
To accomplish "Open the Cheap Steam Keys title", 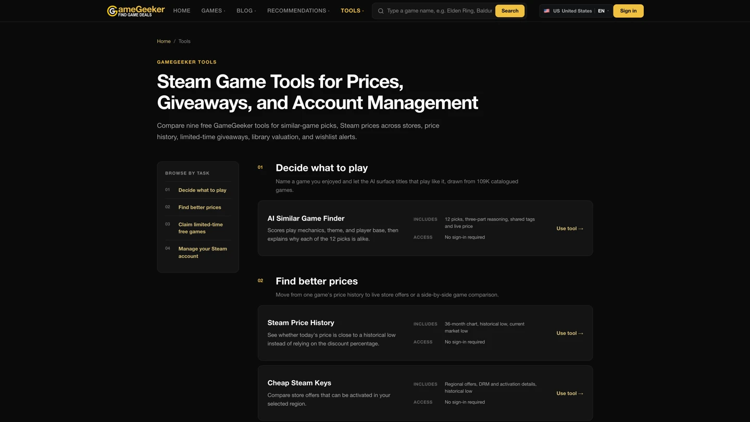I will [299, 383].
